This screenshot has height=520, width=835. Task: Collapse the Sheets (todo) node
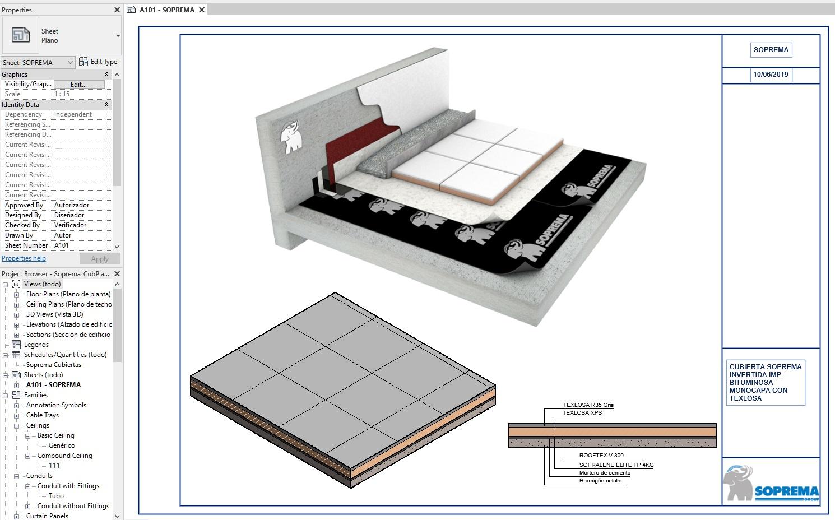pos(5,375)
